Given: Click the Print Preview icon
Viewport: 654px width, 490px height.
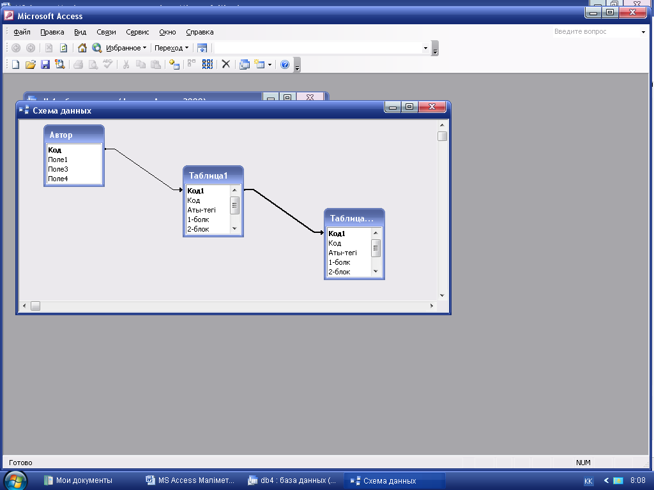Looking at the screenshot, I should tap(93, 64).
